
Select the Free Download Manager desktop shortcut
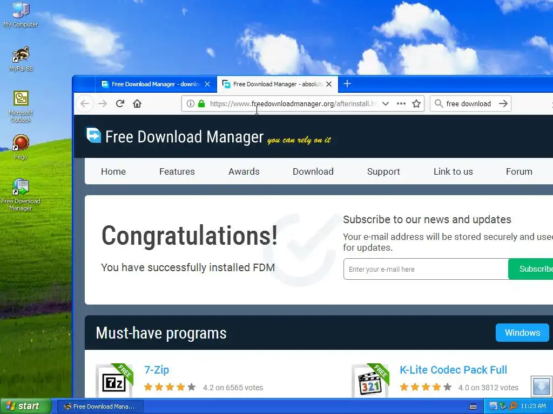click(21, 195)
